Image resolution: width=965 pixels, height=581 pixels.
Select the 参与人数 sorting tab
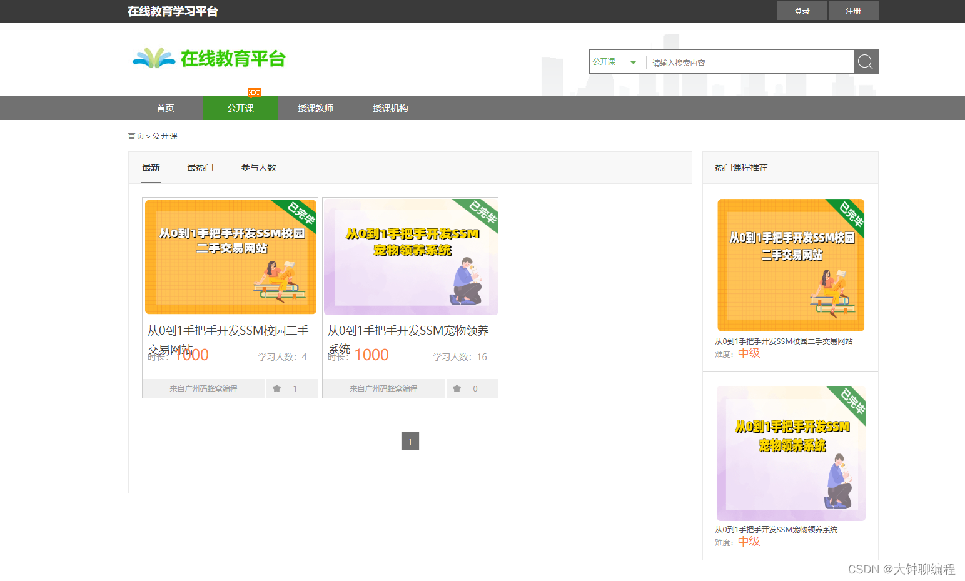pyautogui.click(x=258, y=167)
